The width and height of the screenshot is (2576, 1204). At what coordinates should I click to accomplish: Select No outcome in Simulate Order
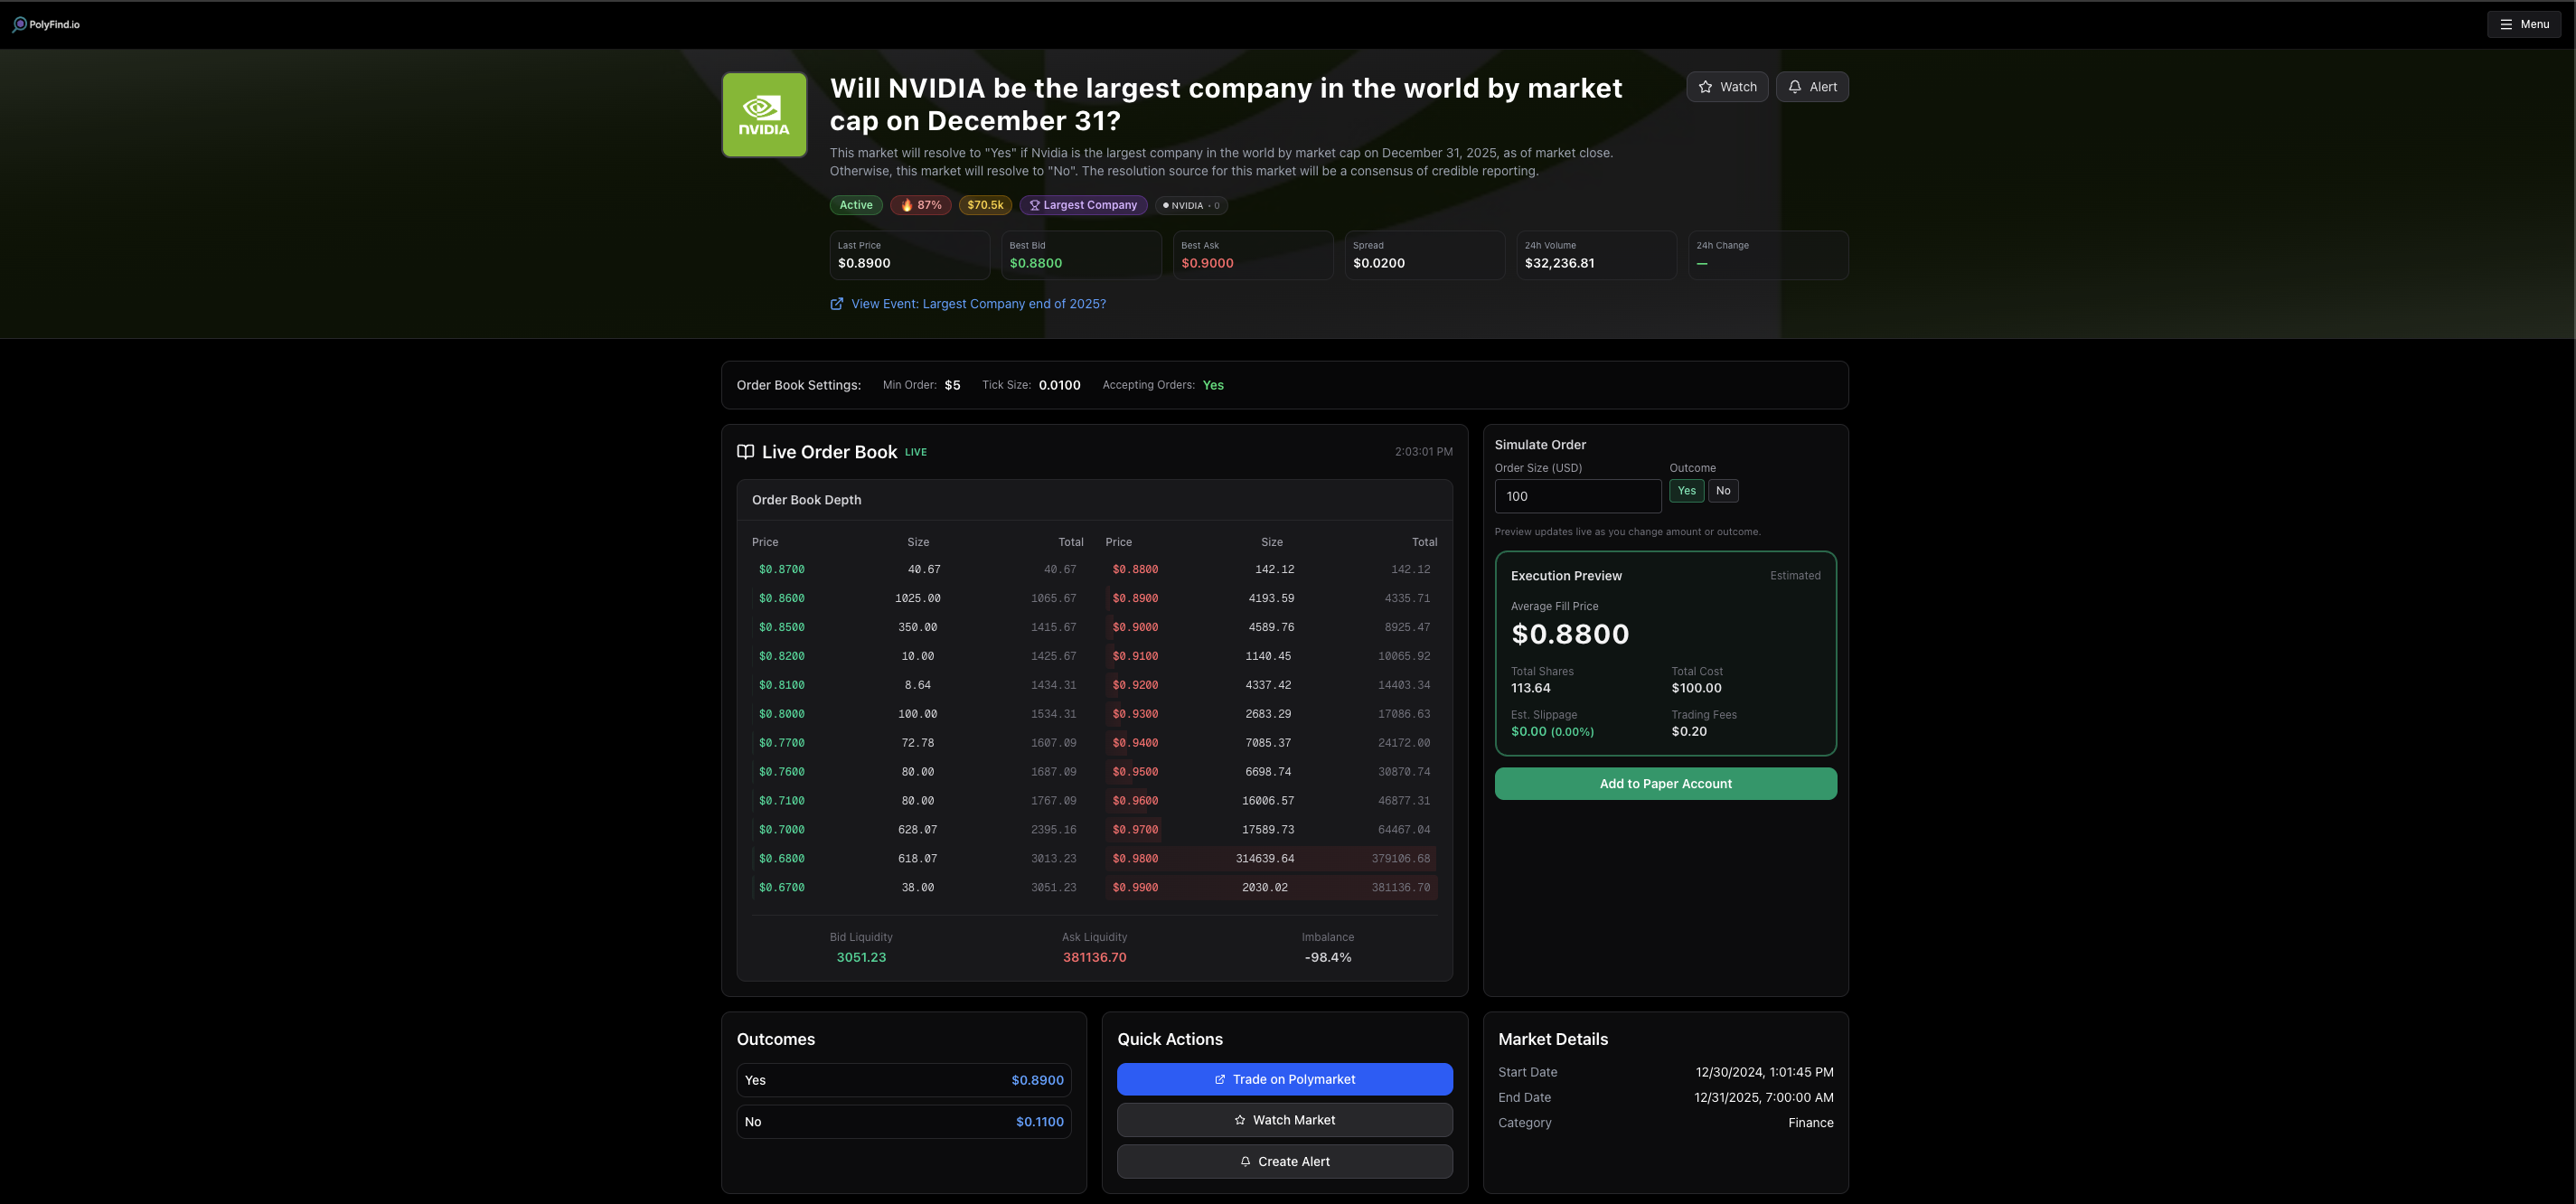[x=1723, y=491]
